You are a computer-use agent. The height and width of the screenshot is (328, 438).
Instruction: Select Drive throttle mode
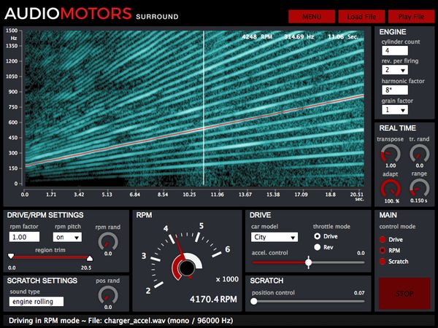click(318, 236)
